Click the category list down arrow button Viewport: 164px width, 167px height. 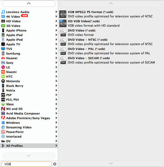[x=29, y=155]
